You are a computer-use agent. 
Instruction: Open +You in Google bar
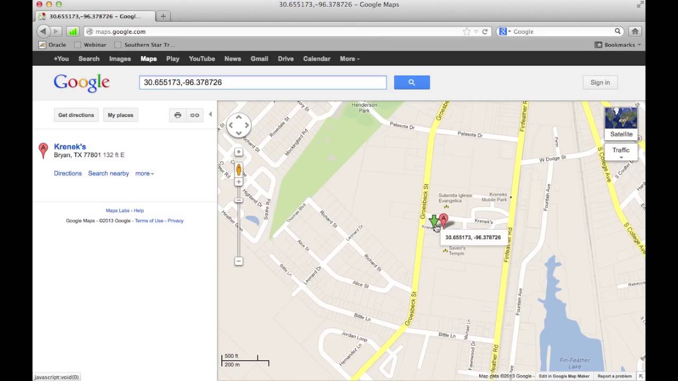(61, 59)
